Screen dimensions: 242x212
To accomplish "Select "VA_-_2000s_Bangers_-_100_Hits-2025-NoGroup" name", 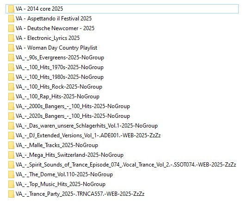I will 73,106.
